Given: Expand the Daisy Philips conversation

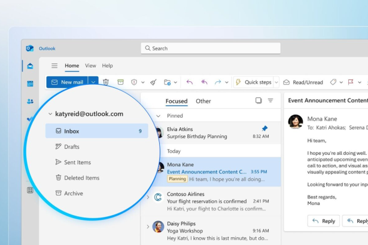Looking at the screenshot, I should 148,226.
